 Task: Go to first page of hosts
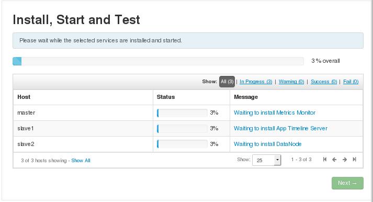click(x=325, y=160)
